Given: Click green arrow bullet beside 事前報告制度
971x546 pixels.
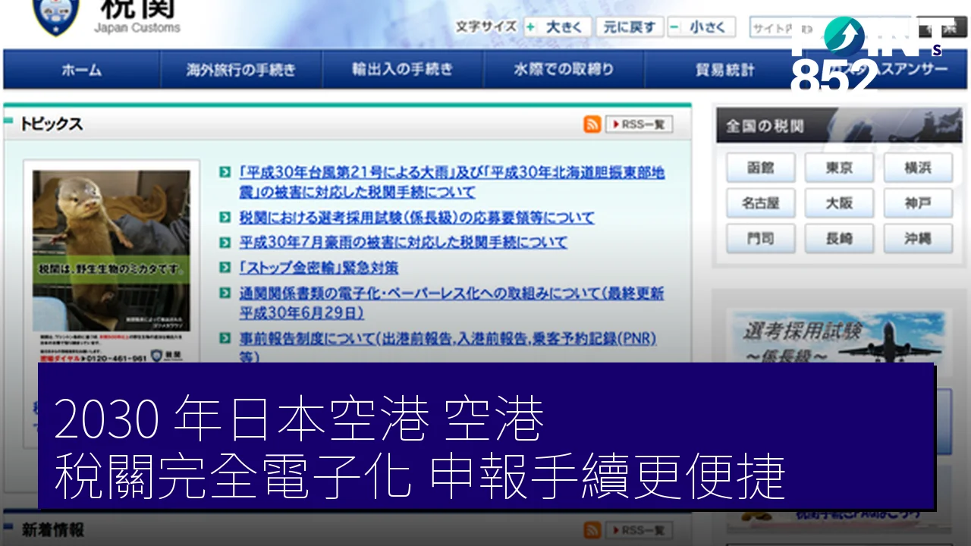Looking at the screenshot, I should click(225, 338).
